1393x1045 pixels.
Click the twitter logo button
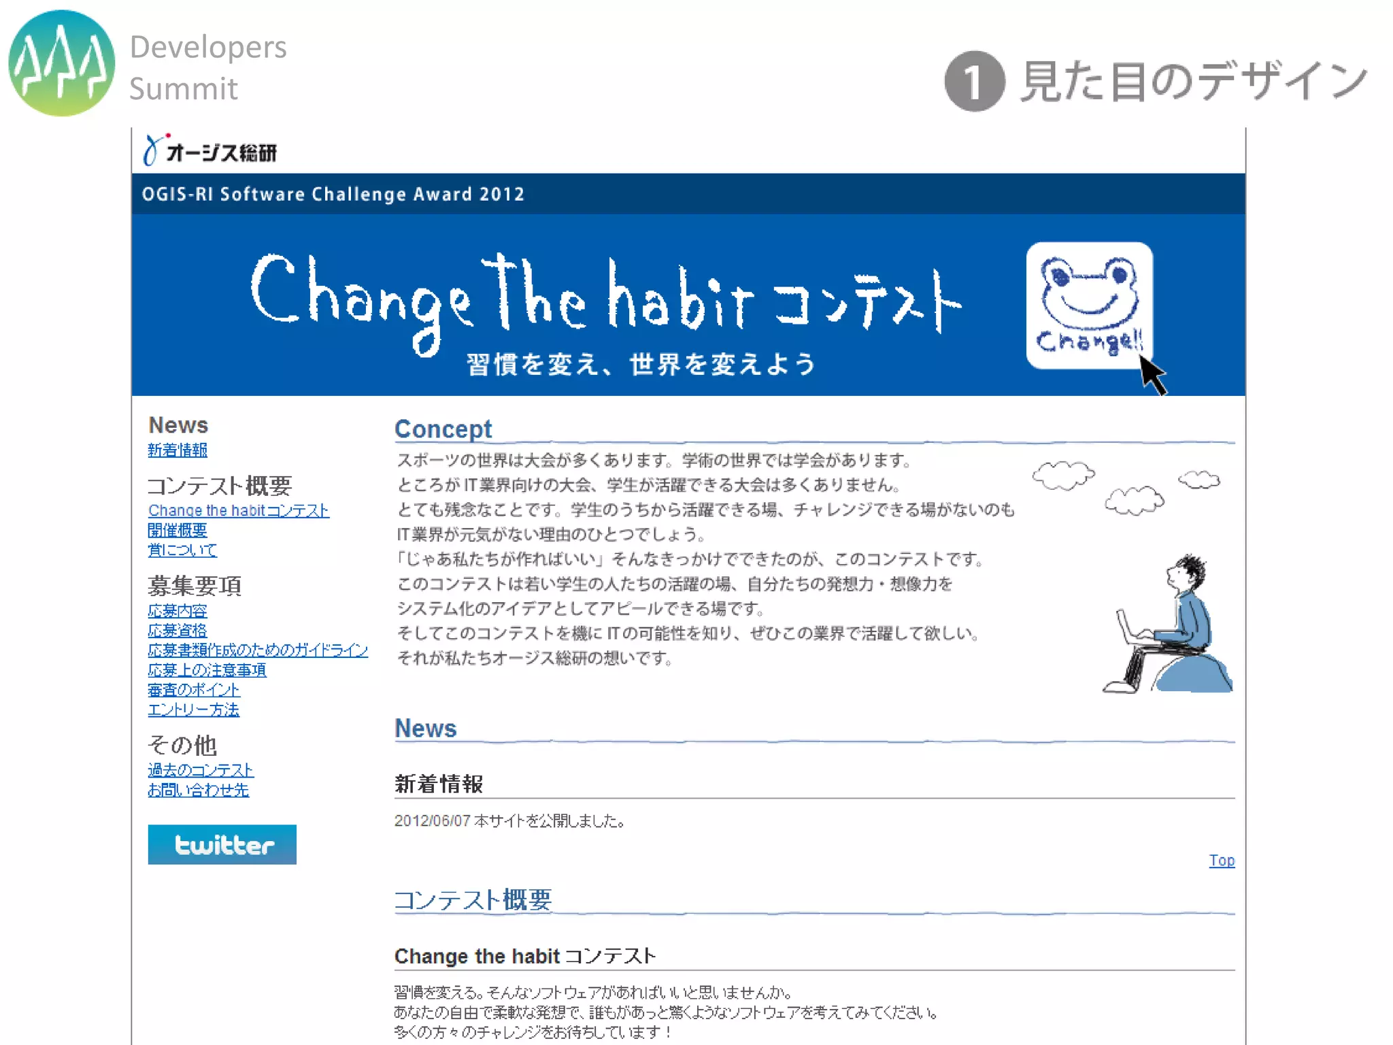tap(222, 844)
